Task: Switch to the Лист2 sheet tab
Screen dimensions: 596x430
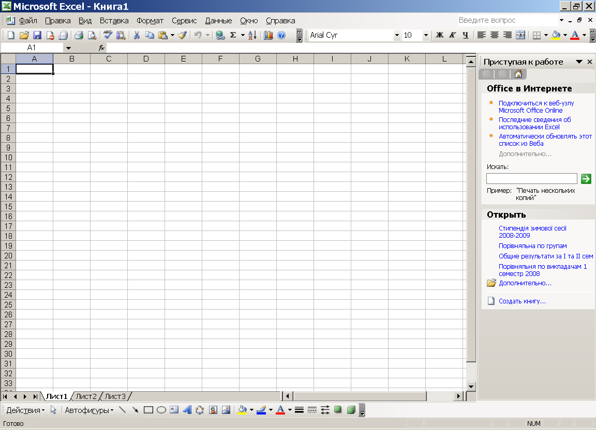Action: tap(86, 396)
